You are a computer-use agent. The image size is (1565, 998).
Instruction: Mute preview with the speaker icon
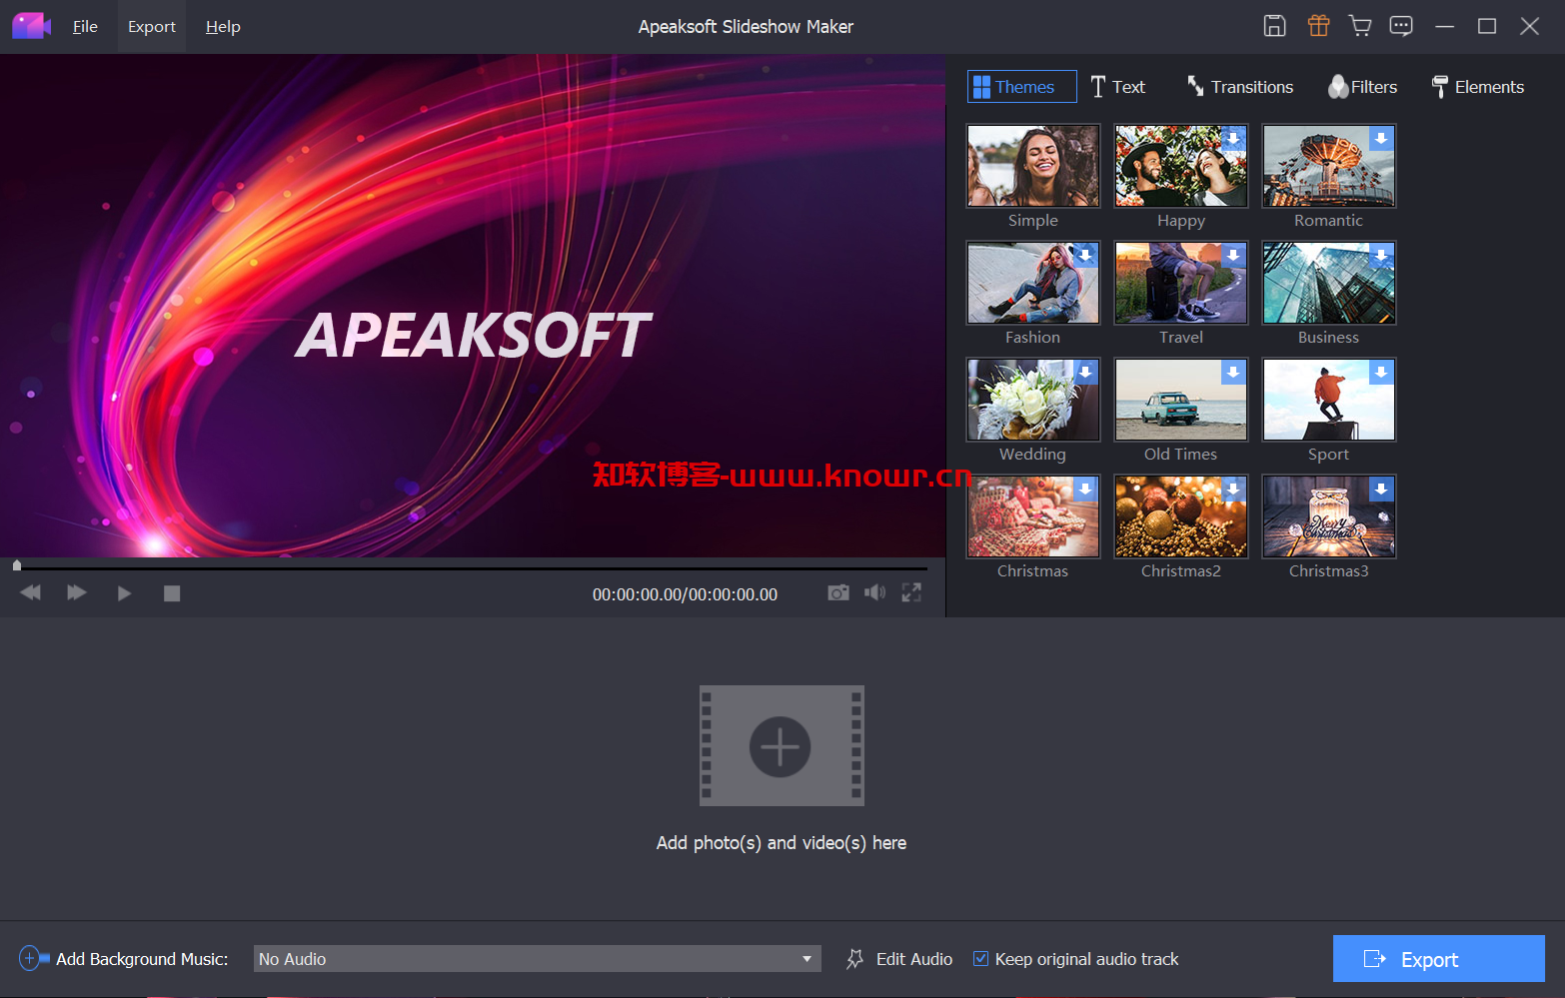(875, 592)
